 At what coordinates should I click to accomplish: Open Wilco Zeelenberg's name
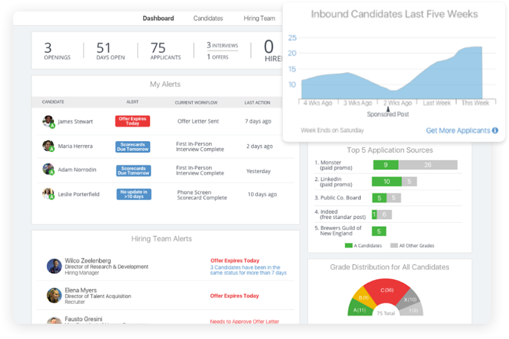(x=88, y=261)
